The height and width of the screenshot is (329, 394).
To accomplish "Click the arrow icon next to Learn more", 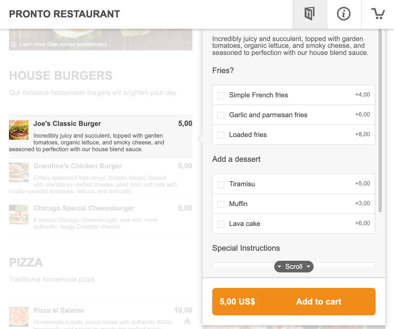I will [x=14, y=44].
